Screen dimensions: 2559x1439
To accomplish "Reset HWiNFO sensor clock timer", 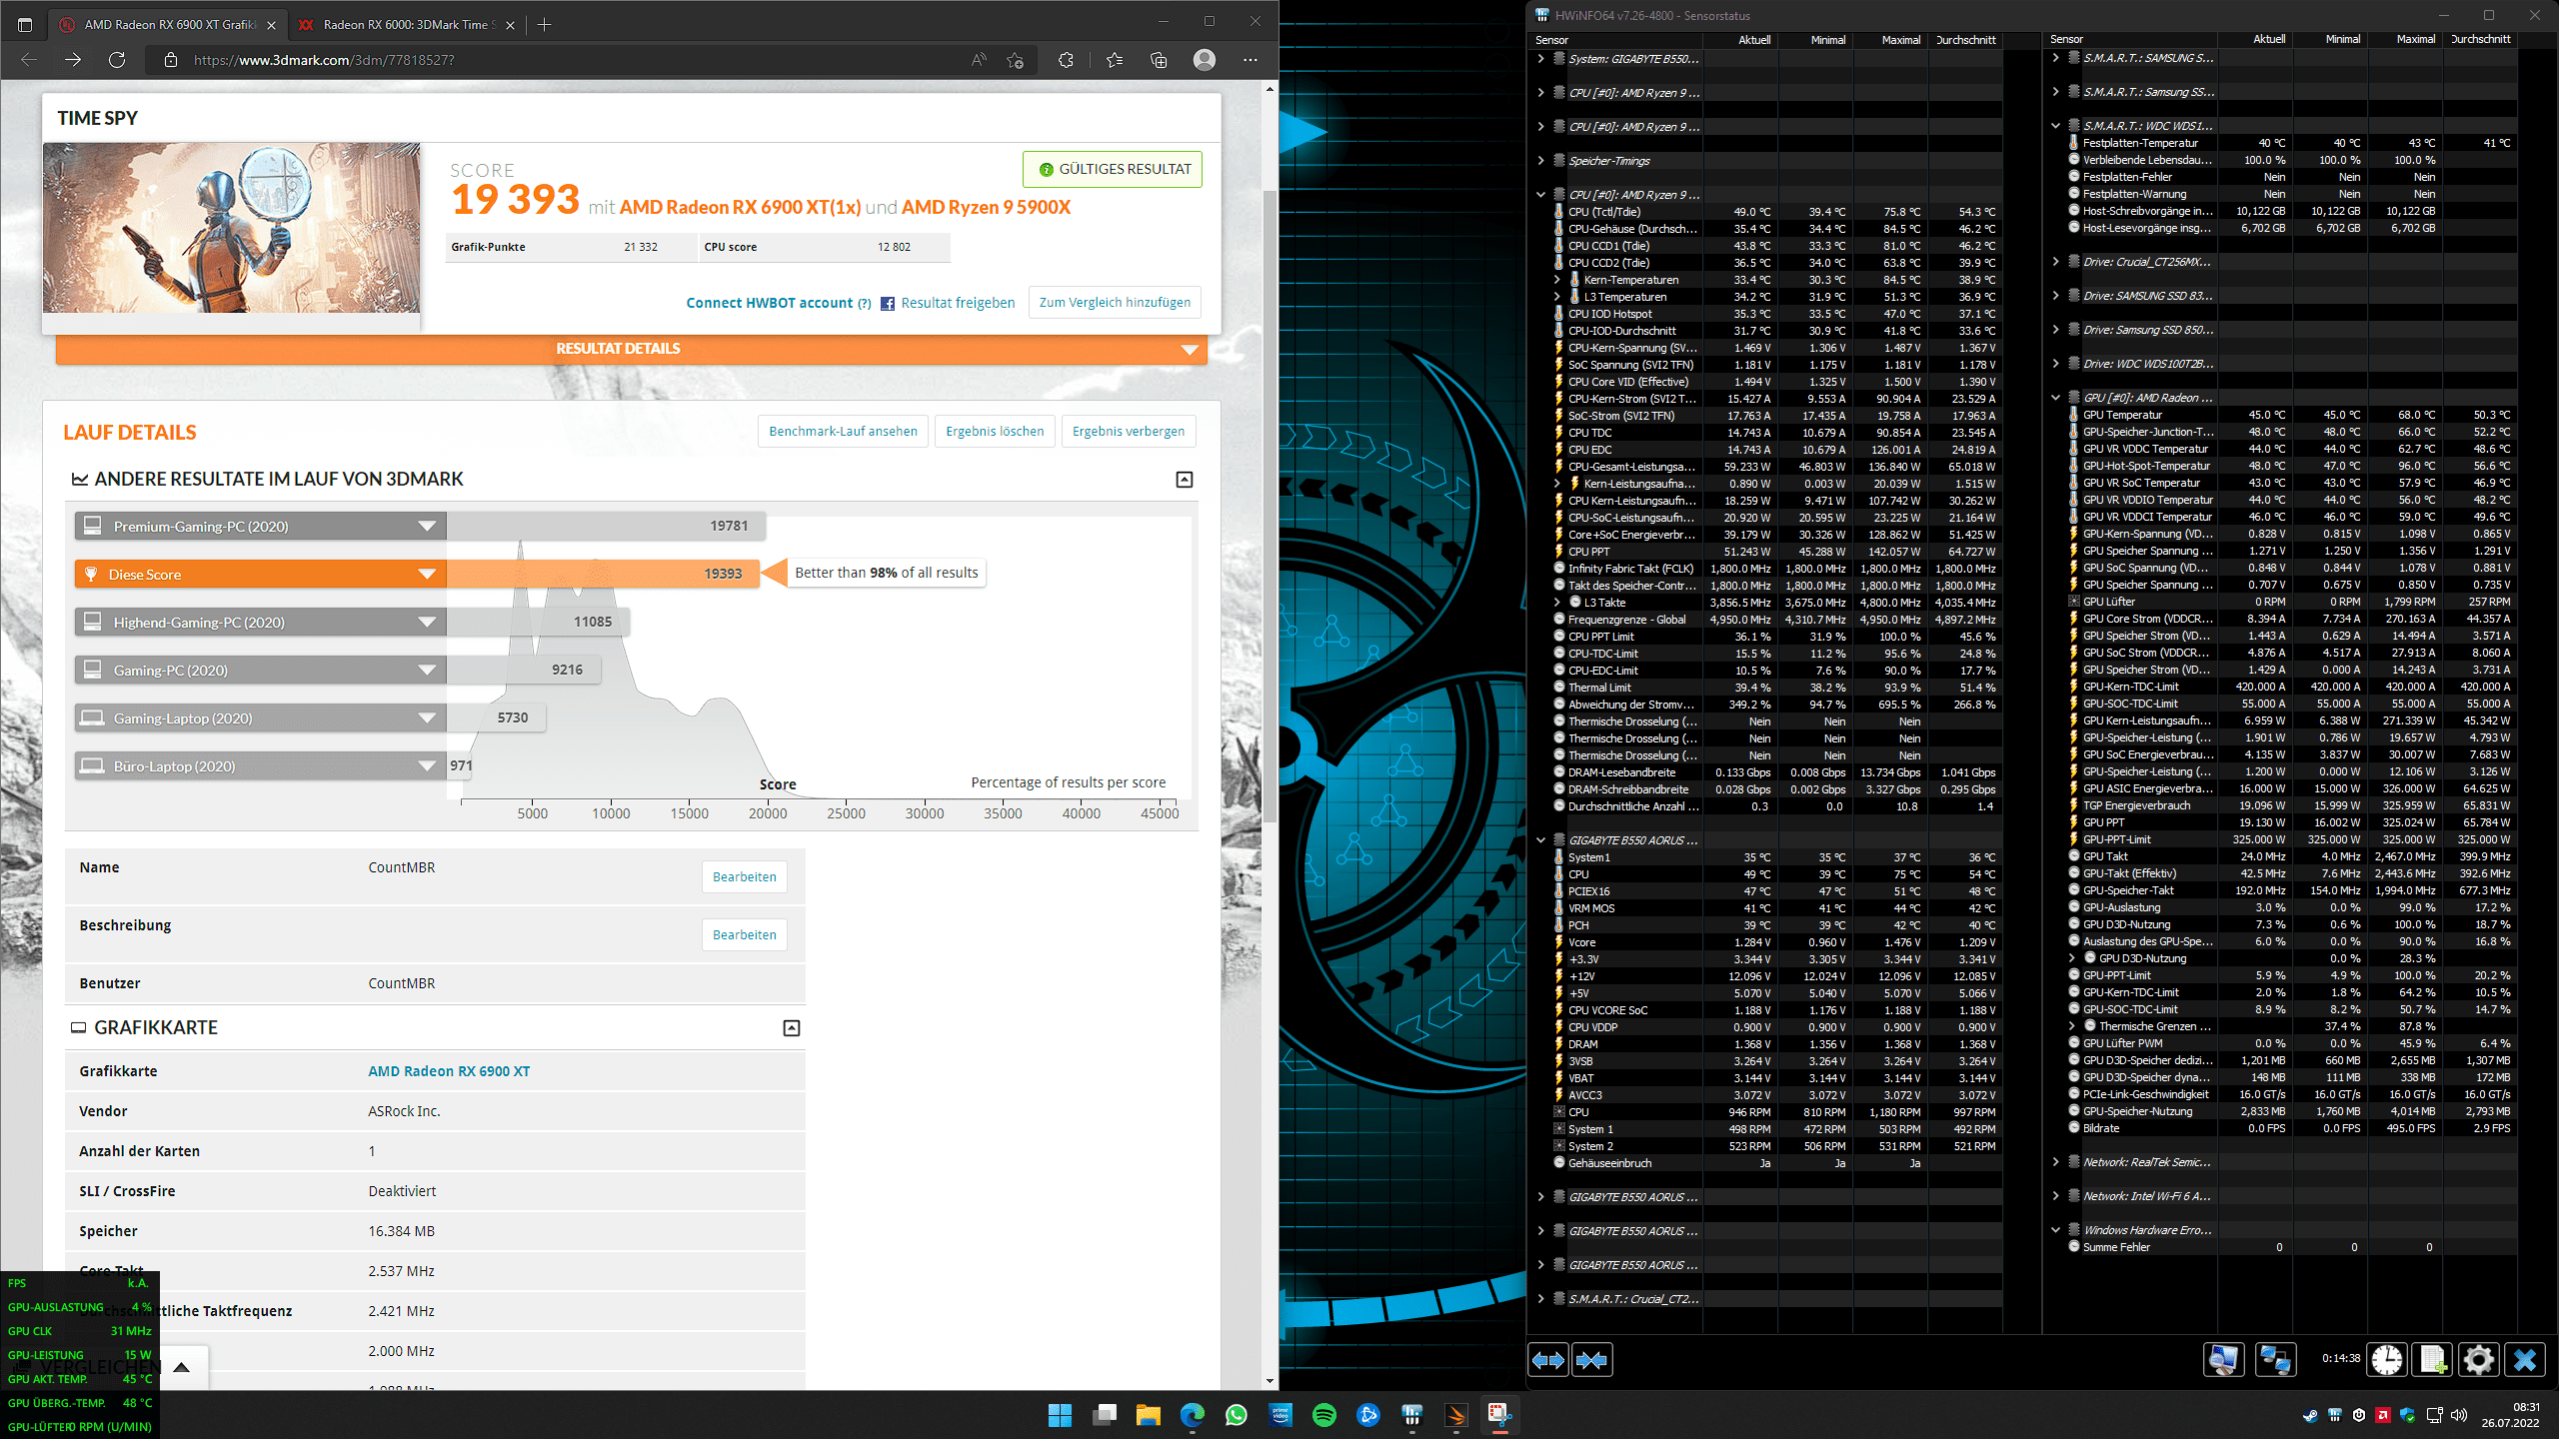I will coord(2387,1360).
